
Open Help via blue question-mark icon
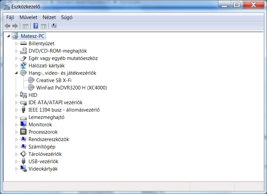click(x=36, y=26)
